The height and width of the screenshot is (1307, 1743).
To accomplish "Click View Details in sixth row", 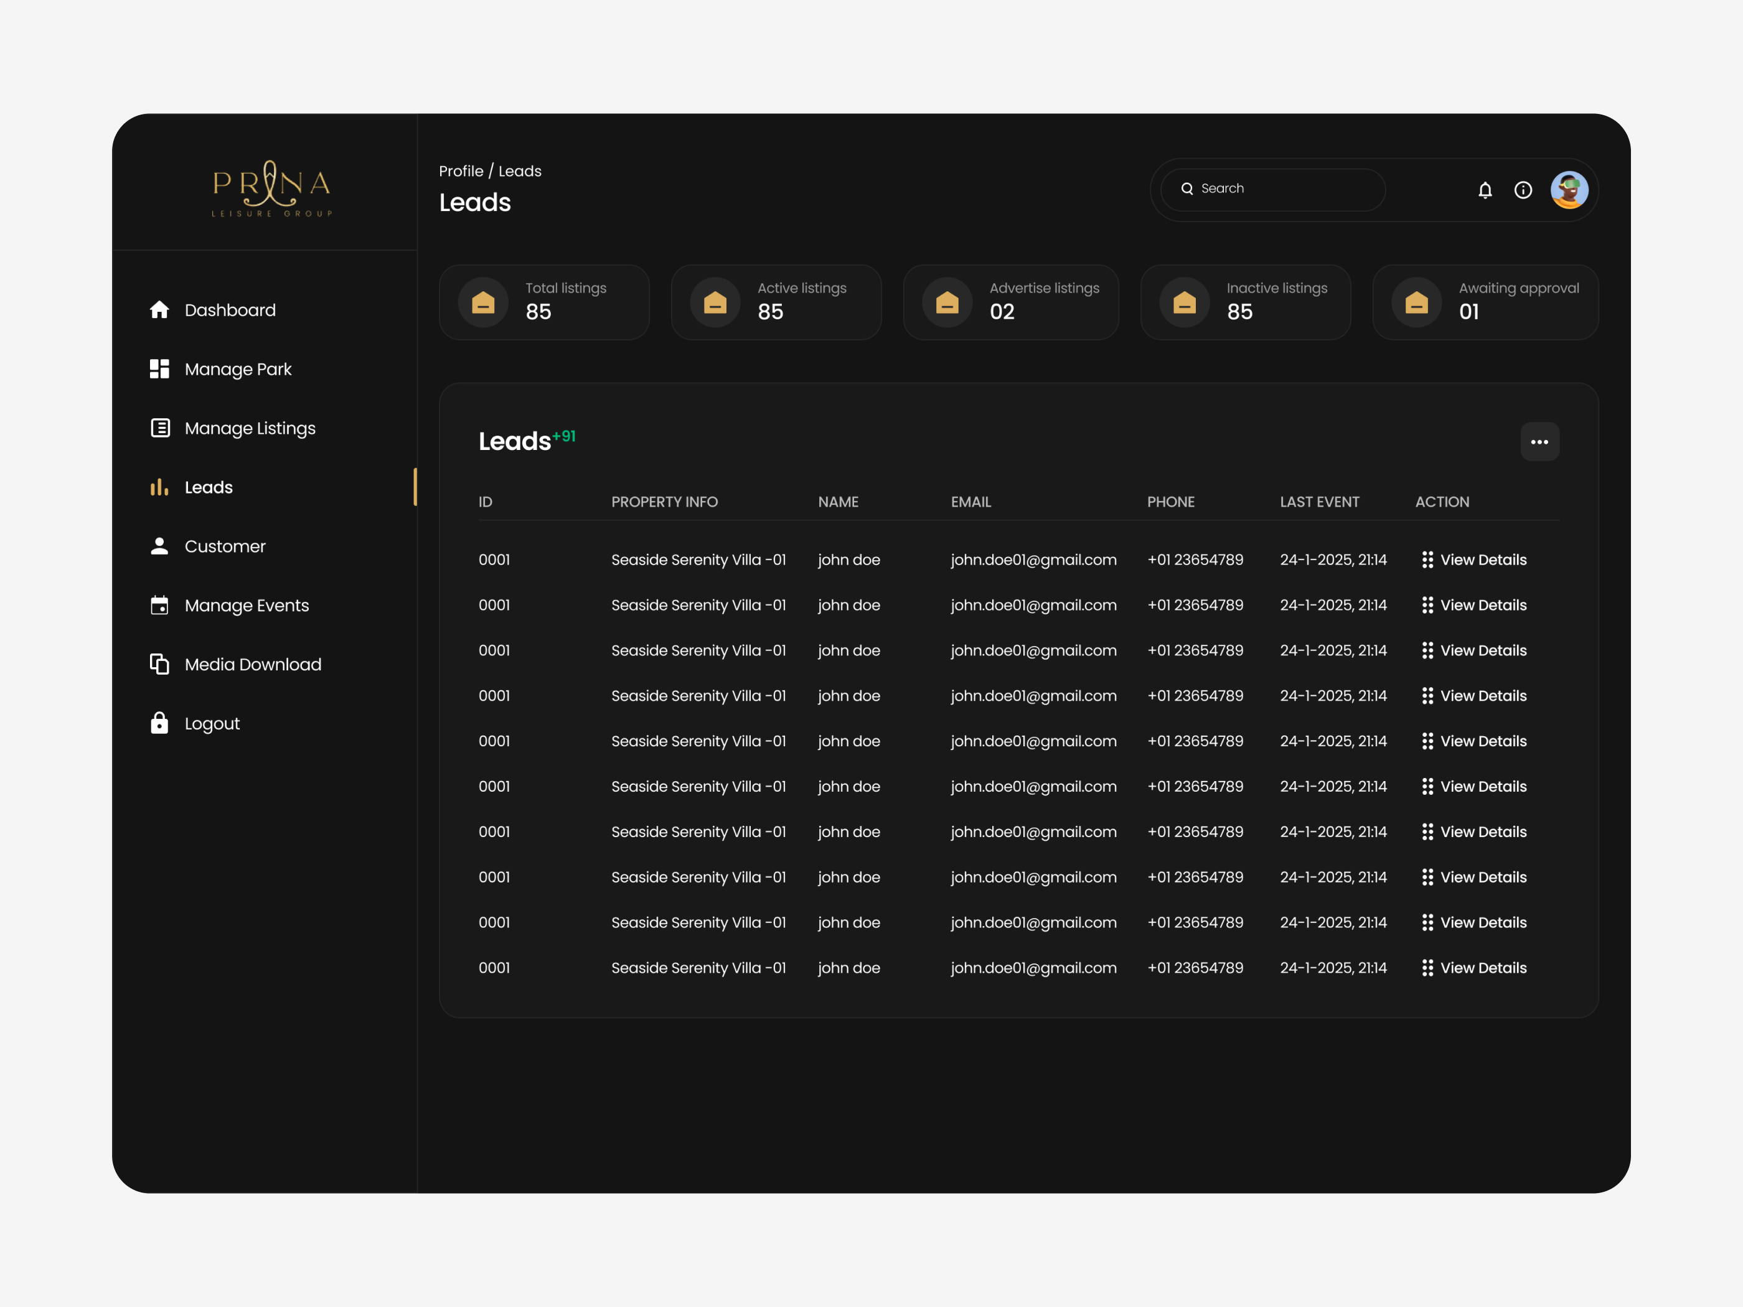I will click(x=1483, y=786).
